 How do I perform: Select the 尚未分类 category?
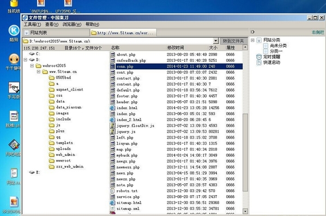[278, 46]
